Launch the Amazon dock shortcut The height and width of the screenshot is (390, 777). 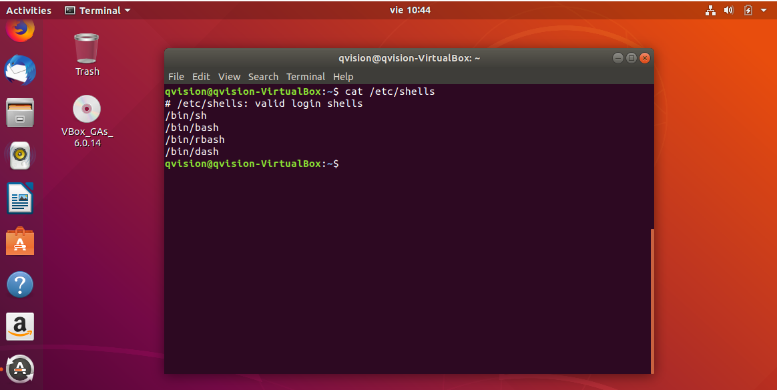pyautogui.click(x=20, y=327)
